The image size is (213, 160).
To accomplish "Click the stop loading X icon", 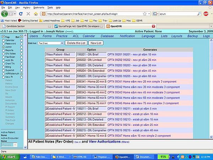I will [x=28, y=14].
